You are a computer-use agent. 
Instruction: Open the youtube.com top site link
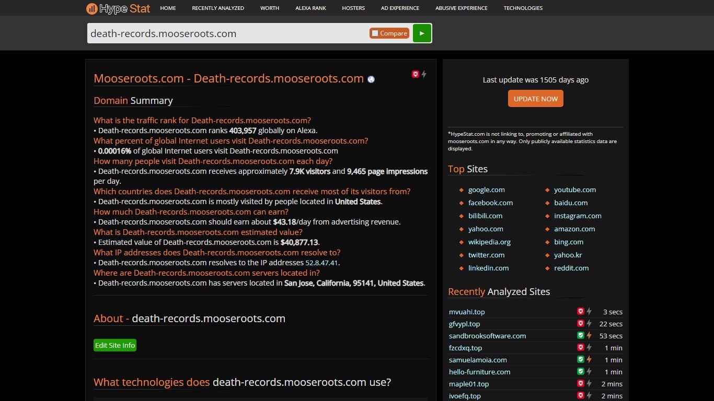(x=575, y=190)
